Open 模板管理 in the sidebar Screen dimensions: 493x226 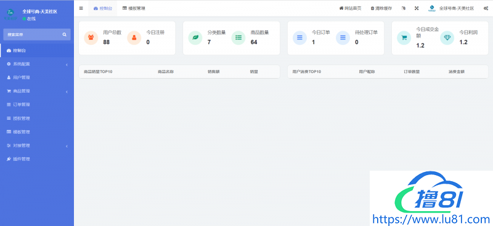click(37, 132)
